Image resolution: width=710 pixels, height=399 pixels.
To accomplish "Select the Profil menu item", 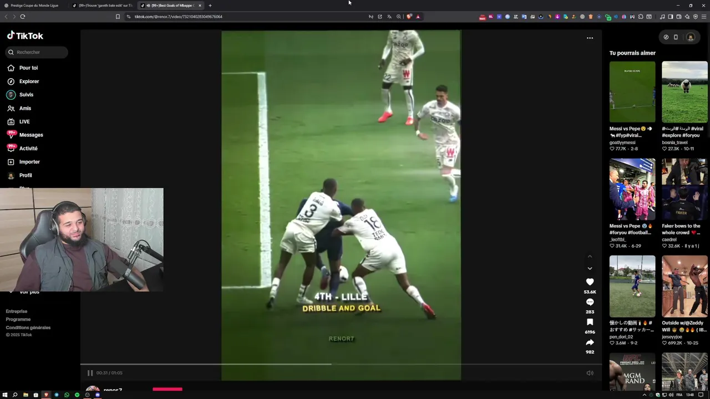I will (x=26, y=175).
